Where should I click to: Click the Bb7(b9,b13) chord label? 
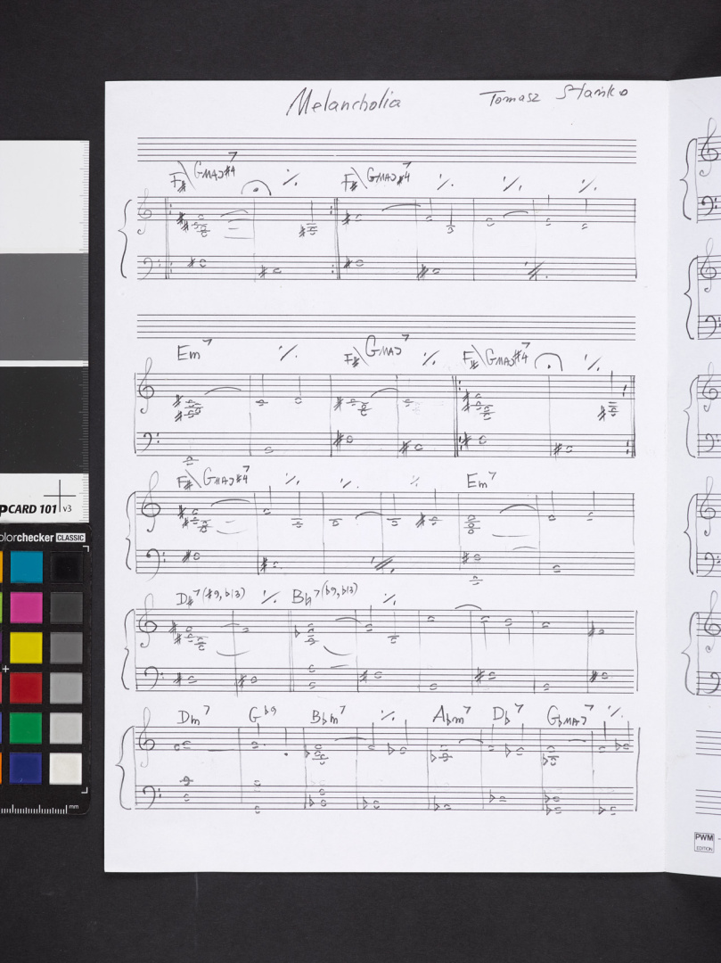pos(324,593)
